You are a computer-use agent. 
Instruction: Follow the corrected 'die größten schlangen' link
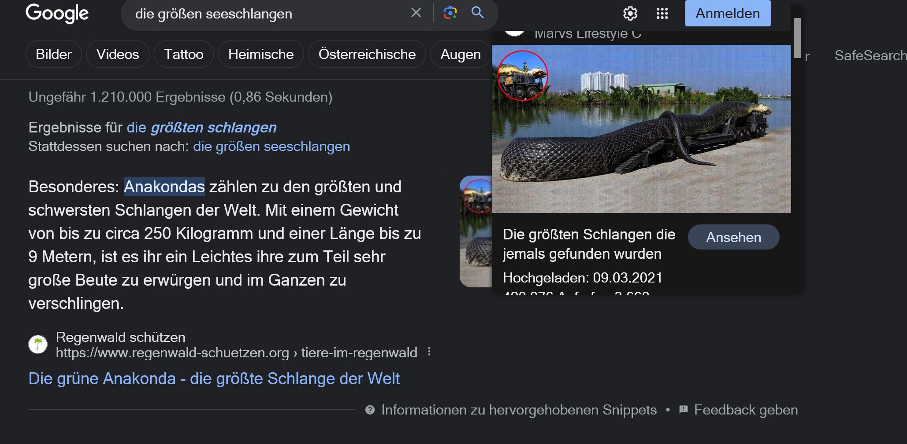[x=201, y=127]
